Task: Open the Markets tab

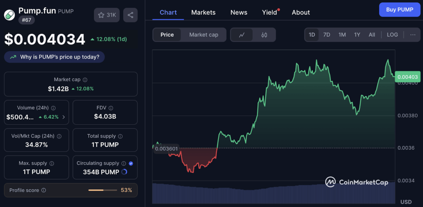Action: tap(203, 12)
